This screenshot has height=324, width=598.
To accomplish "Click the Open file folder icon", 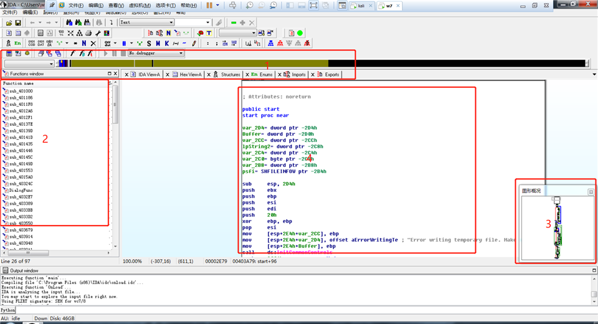I will pyautogui.click(x=9, y=23).
